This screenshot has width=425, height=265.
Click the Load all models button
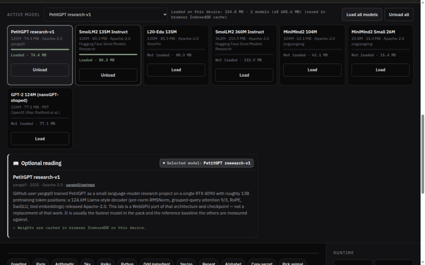[x=362, y=14]
